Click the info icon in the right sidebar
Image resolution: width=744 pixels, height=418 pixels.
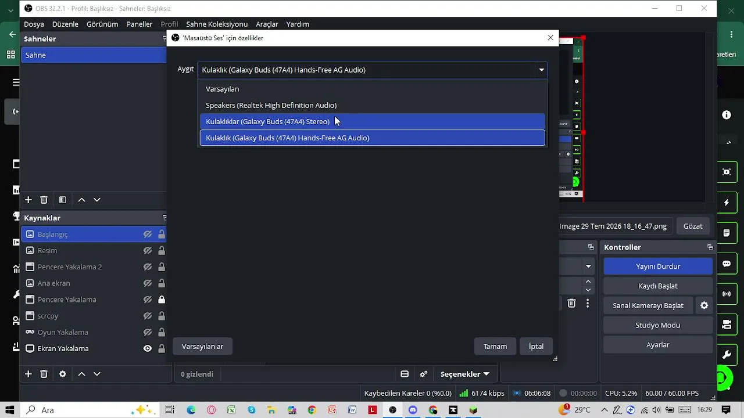(727, 115)
